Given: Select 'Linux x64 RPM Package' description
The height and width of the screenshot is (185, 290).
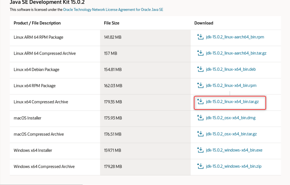Looking at the screenshot, I should (35, 86).
